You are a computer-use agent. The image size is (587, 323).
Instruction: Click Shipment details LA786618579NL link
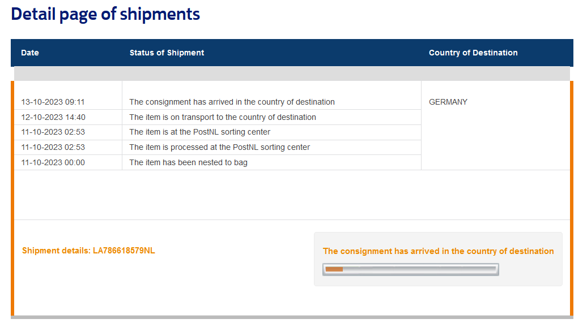click(x=88, y=251)
